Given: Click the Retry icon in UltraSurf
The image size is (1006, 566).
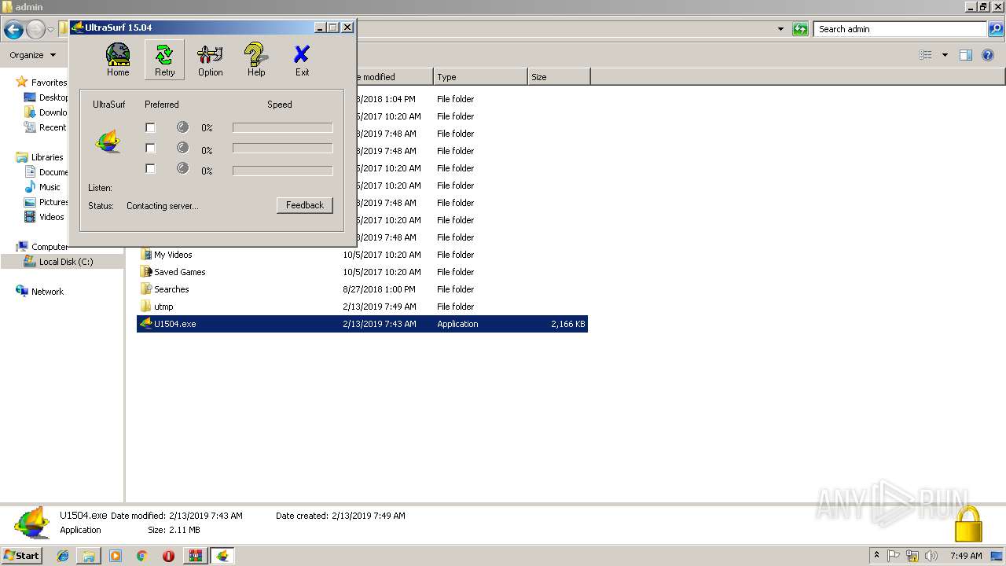Looking at the screenshot, I should [x=164, y=60].
